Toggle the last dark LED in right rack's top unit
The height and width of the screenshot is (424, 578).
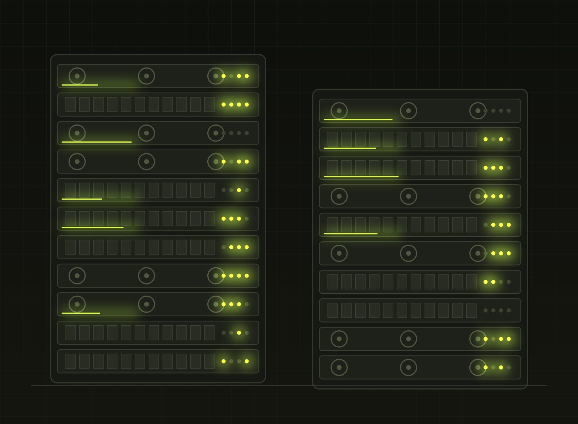pos(509,111)
